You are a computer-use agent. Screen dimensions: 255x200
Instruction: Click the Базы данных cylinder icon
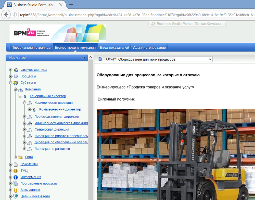tap(16, 190)
